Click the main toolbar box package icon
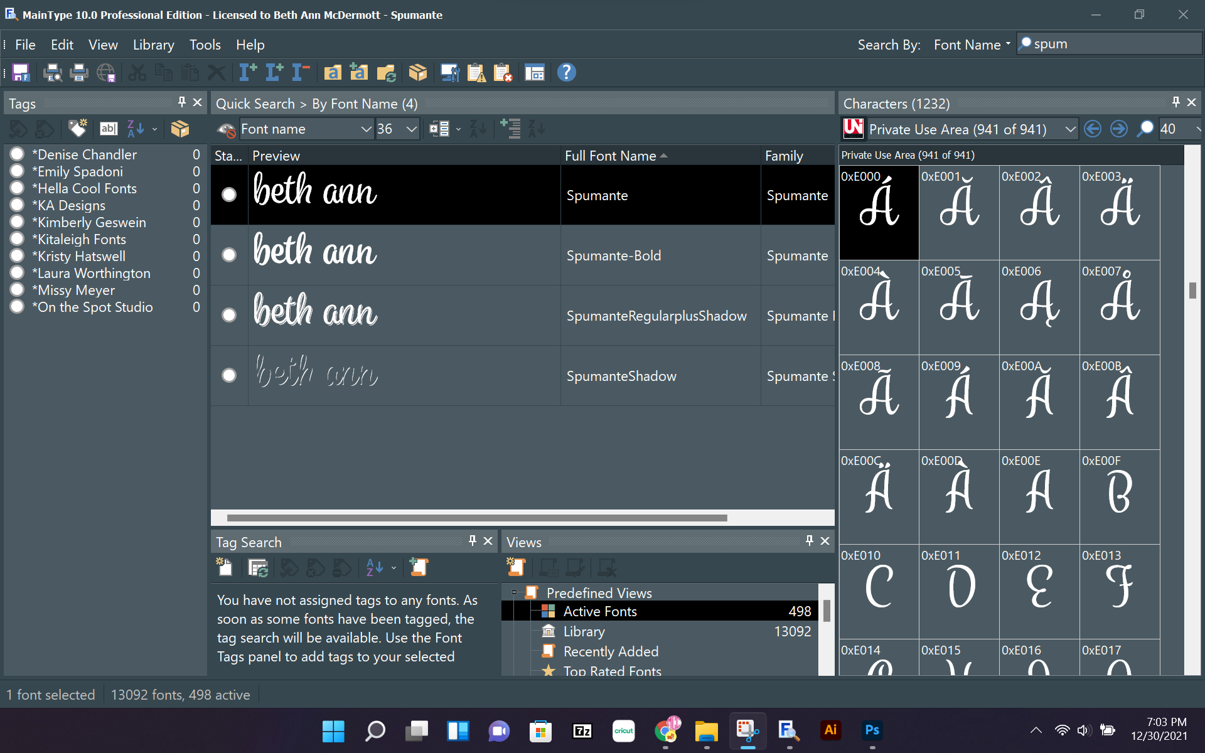The image size is (1205, 753). pyautogui.click(x=417, y=73)
